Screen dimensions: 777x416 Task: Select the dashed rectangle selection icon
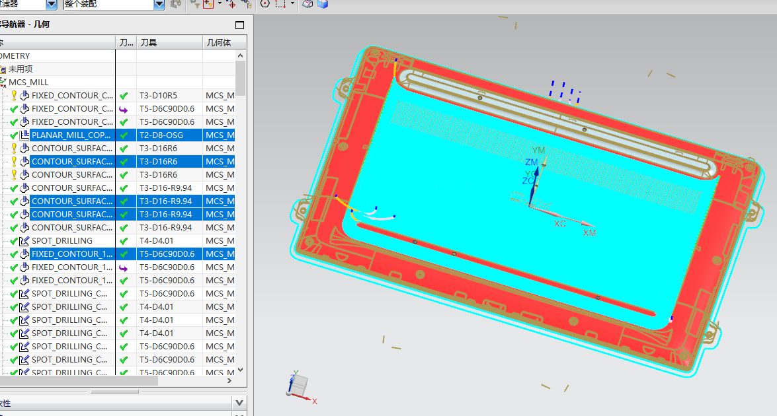coord(280,4)
